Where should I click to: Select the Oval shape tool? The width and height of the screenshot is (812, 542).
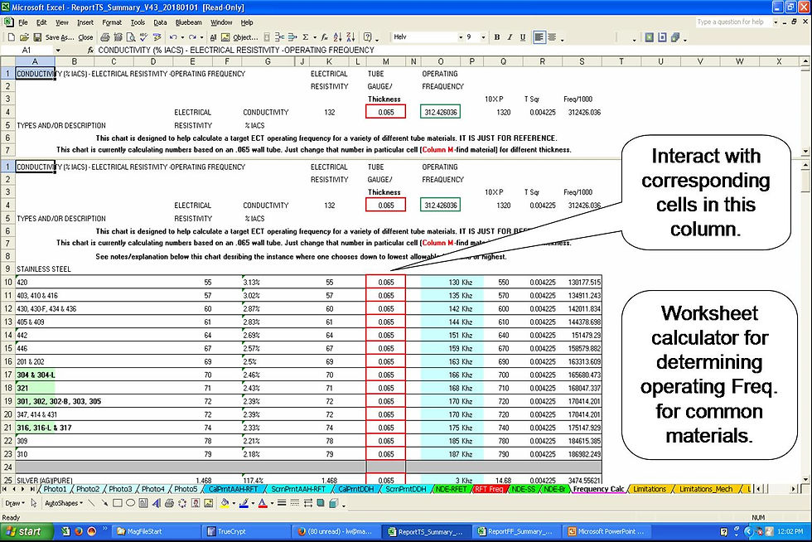point(131,503)
